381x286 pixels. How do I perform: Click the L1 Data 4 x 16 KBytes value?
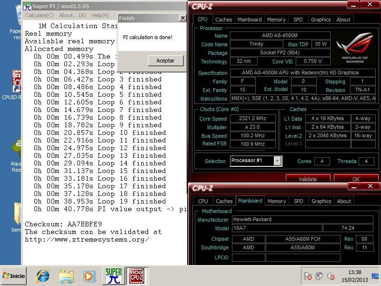pyautogui.click(x=328, y=118)
